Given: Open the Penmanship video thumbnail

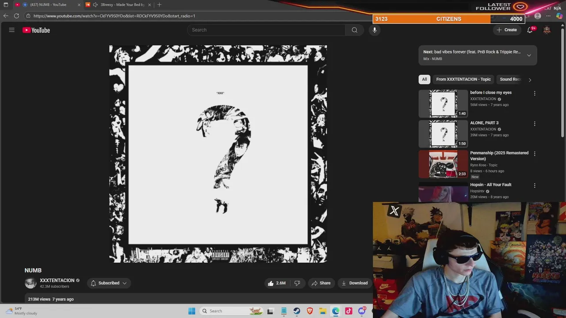Looking at the screenshot, I should [x=443, y=164].
